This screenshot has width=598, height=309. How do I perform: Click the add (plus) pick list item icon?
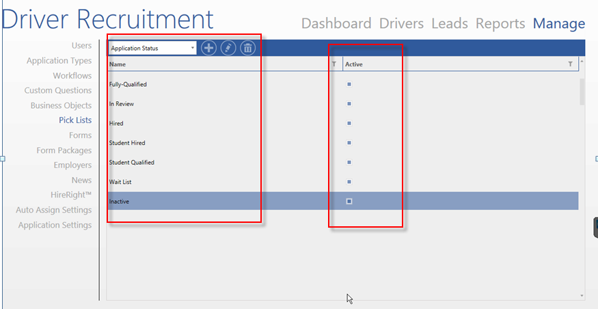(208, 48)
